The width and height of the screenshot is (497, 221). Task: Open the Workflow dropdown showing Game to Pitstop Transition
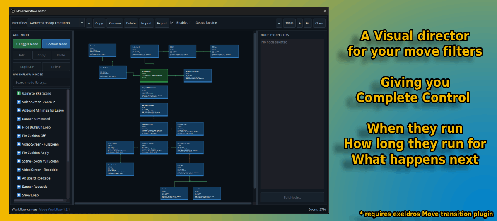coord(56,23)
